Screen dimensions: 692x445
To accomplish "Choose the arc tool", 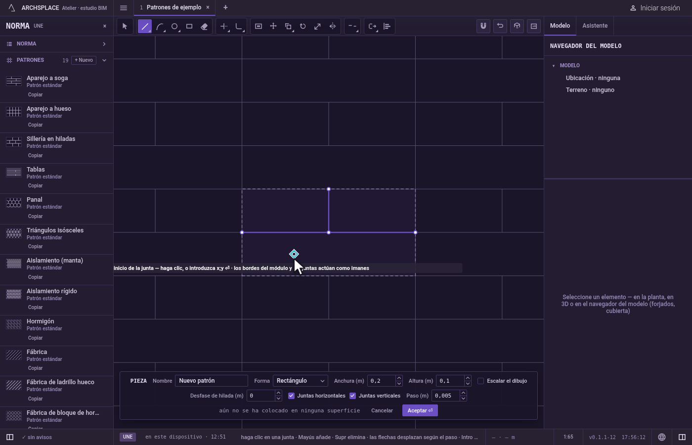I will click(160, 26).
